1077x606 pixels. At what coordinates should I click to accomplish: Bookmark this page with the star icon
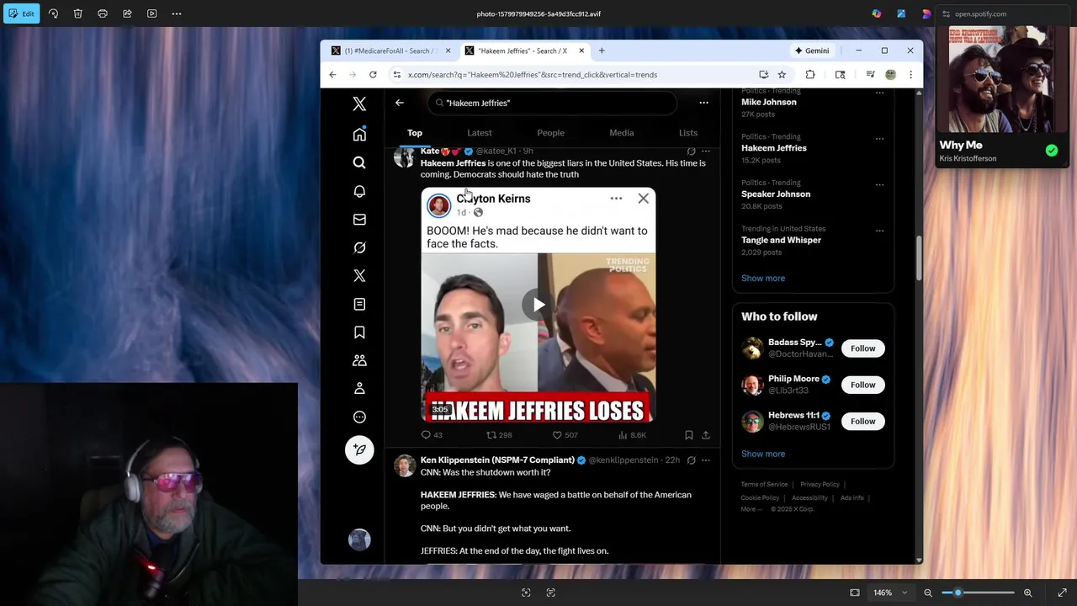coord(782,75)
